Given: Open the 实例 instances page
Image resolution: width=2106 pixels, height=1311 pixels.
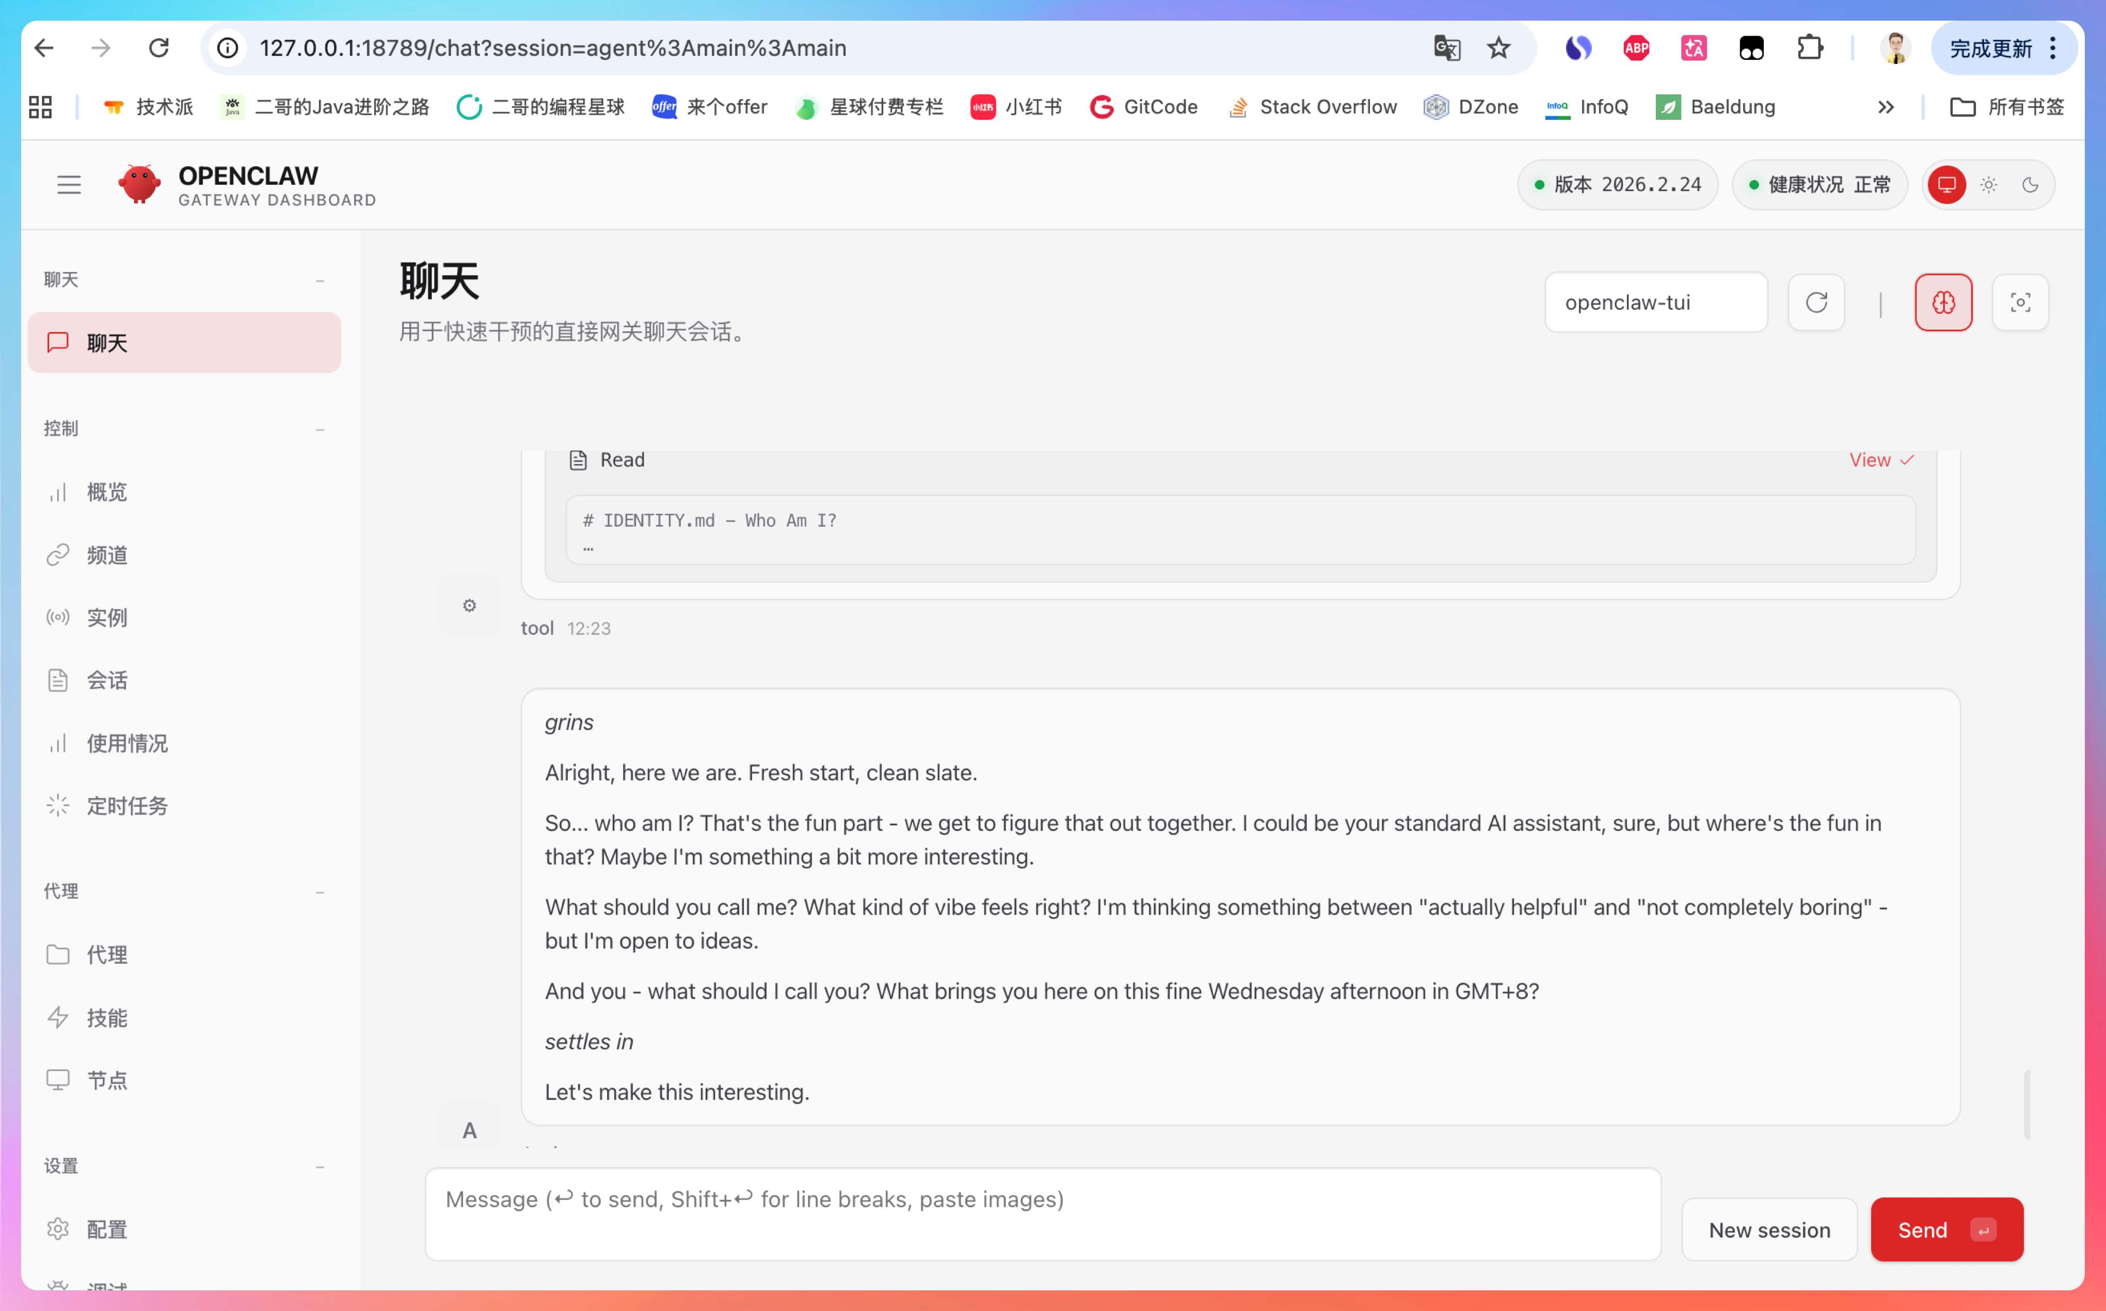Looking at the screenshot, I should point(107,617).
